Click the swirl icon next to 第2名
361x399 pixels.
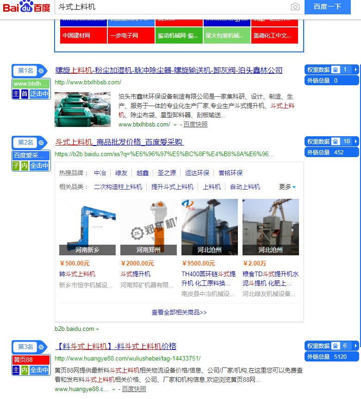point(41,143)
